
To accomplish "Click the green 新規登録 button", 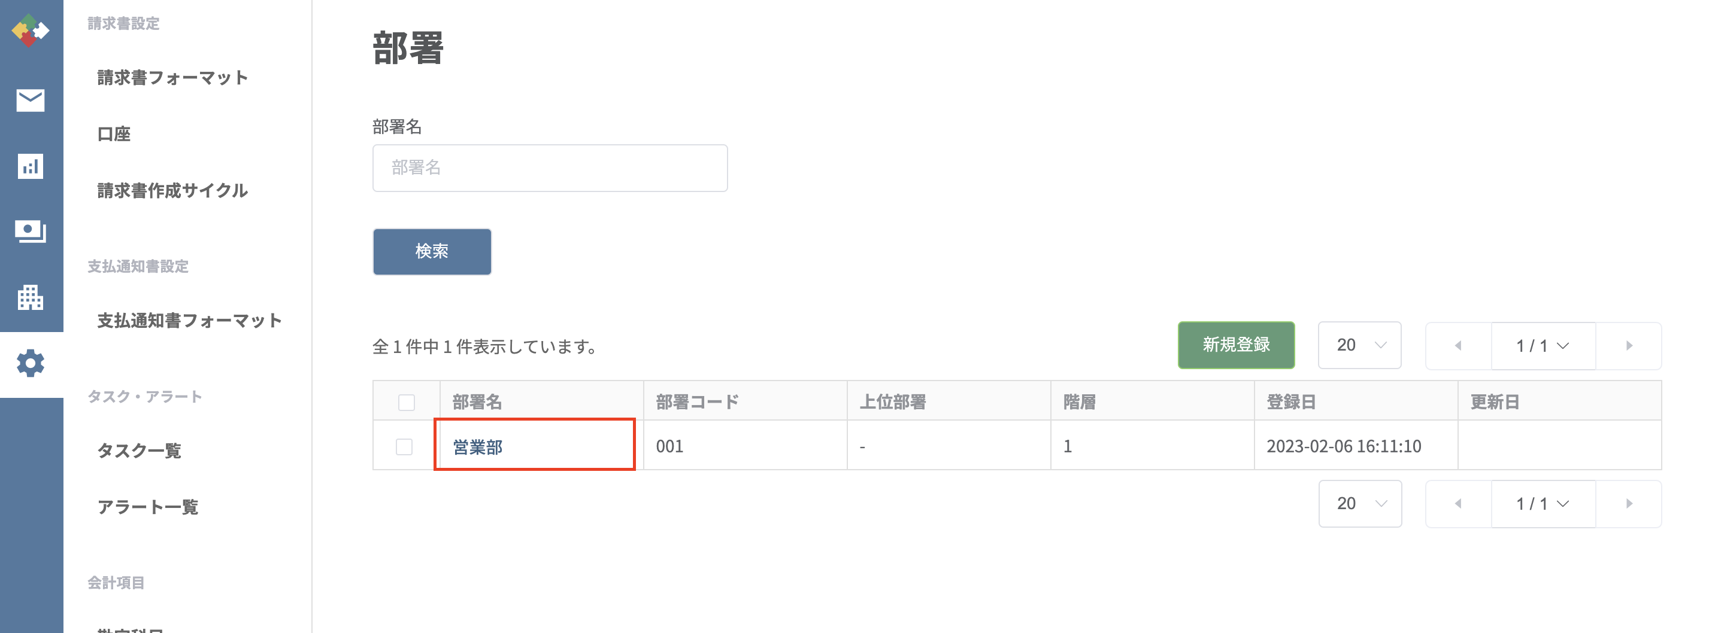I will (x=1236, y=345).
